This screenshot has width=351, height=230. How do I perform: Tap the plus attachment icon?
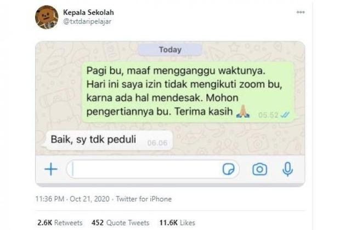coord(51,169)
